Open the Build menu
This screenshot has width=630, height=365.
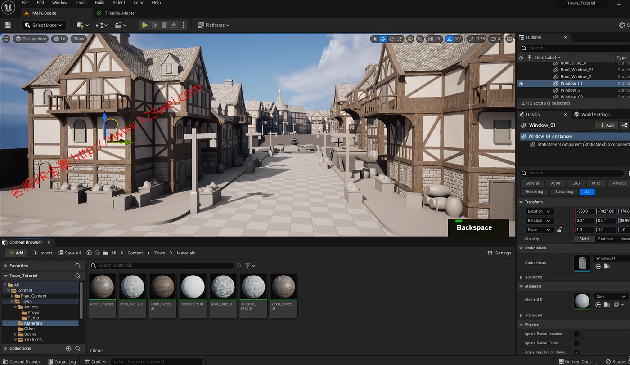point(99,3)
